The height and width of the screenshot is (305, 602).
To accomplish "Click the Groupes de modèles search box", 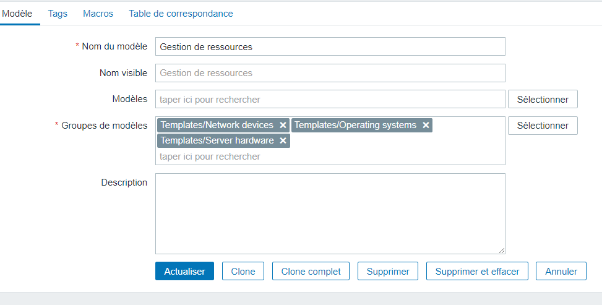I will (330, 157).
